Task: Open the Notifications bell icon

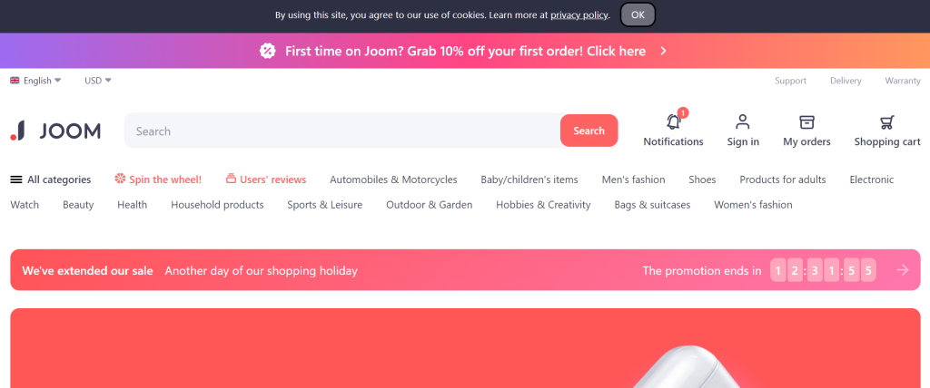Action: [673, 121]
